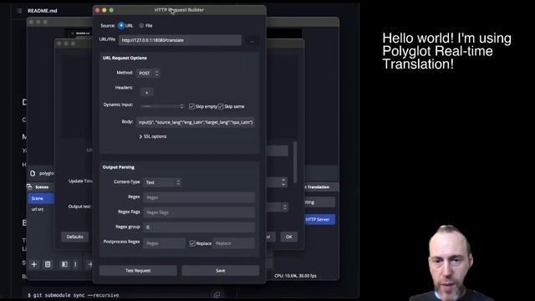
Task: Select the Scene item in Scenes list
Action: click(x=41, y=198)
